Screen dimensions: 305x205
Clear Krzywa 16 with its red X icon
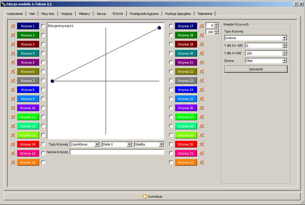pos(13,162)
